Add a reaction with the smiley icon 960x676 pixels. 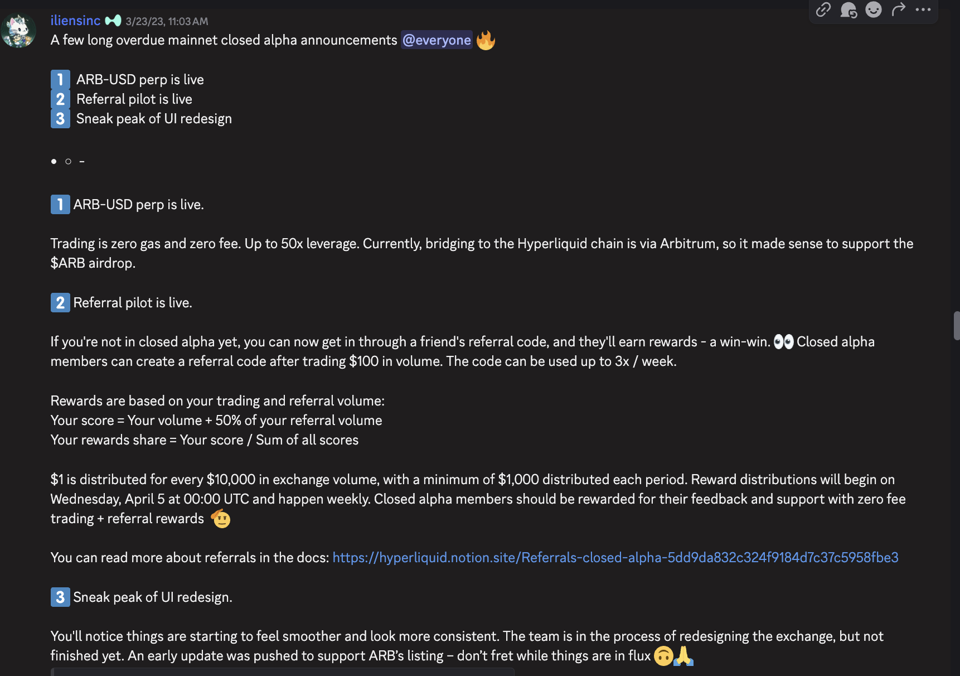pos(873,10)
